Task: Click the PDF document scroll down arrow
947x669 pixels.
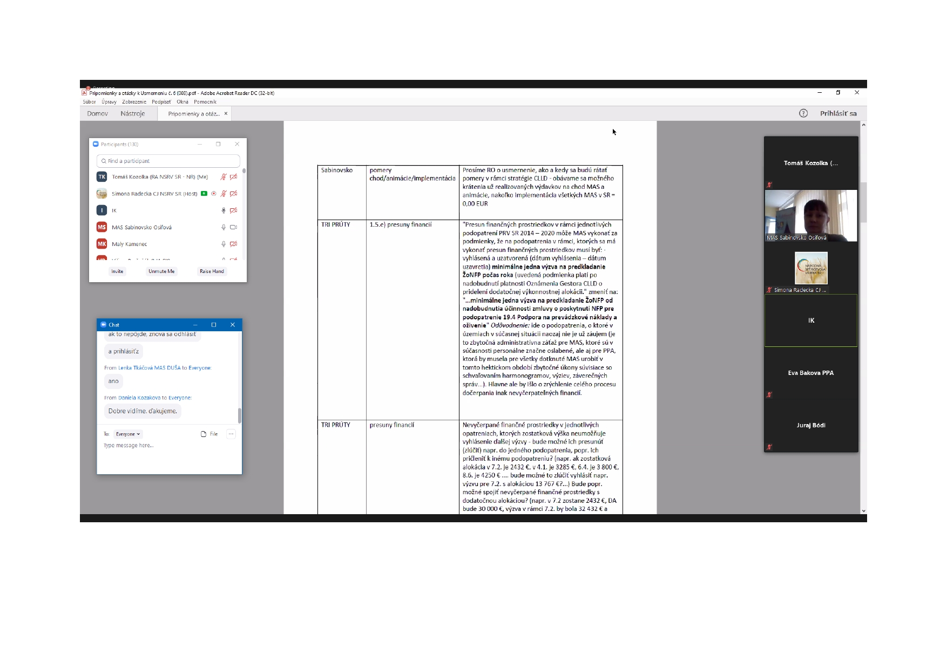Action: pos(864,511)
